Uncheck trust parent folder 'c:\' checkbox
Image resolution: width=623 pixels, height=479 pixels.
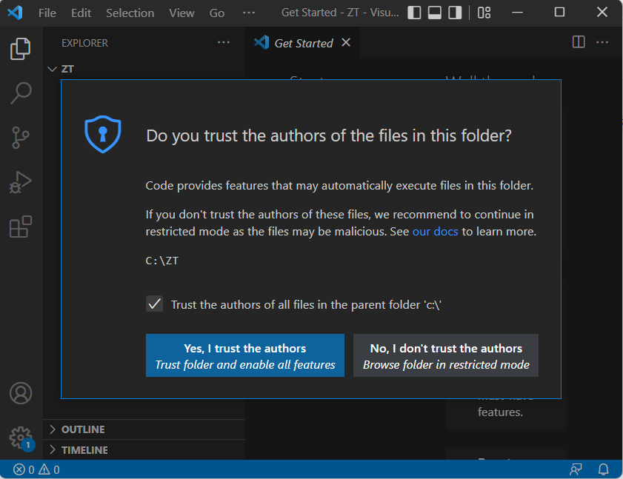tap(155, 304)
